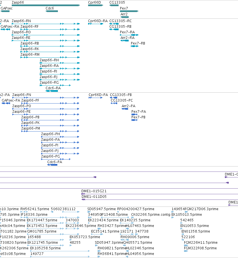The width and height of the screenshot is (238, 258).
Task: Click the Arr2-PA protein label
Action: 128,106
